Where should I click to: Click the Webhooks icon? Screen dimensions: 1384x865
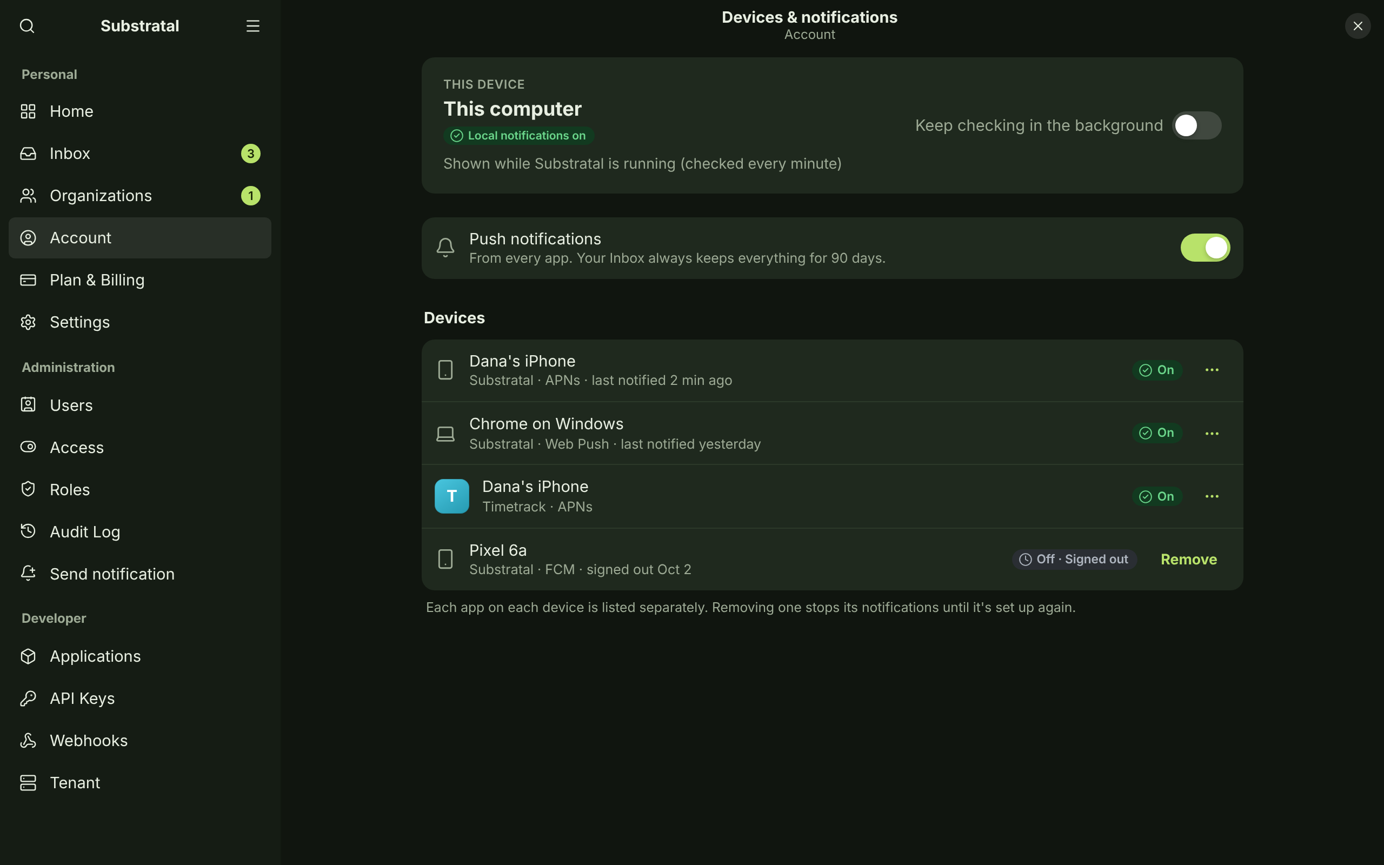(x=28, y=740)
